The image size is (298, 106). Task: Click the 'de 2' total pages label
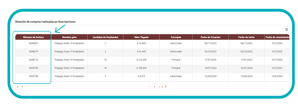[160, 87]
